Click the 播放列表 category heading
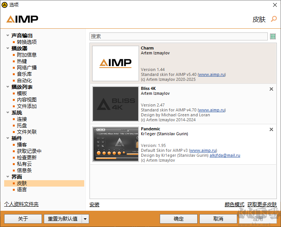The width and height of the screenshot is (281, 227). 22,87
